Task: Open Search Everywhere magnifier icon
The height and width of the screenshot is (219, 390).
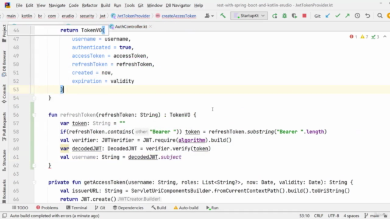Action: tap(380, 16)
